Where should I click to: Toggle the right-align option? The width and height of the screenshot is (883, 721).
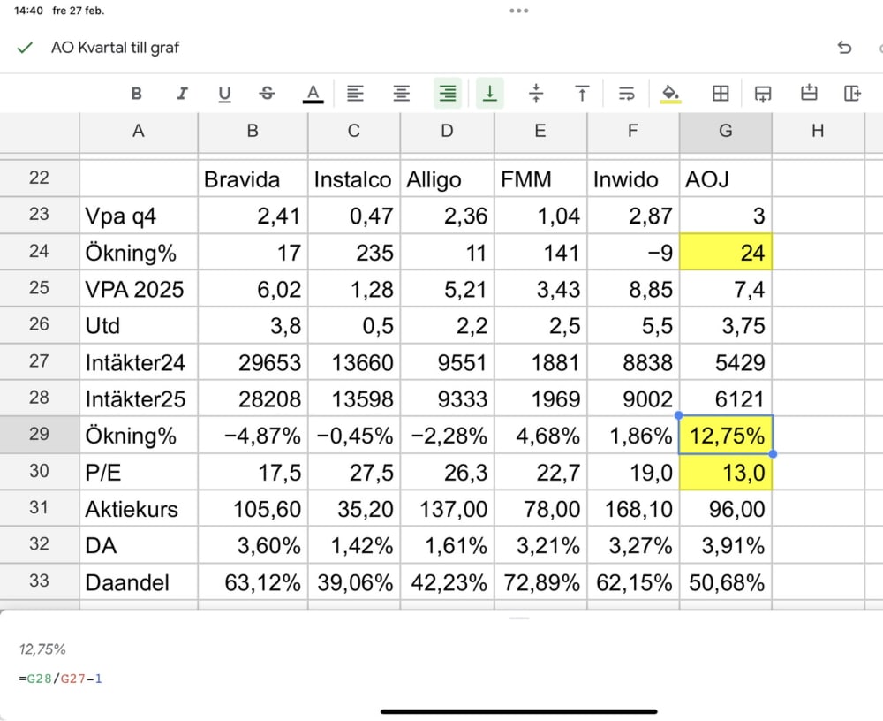[448, 93]
